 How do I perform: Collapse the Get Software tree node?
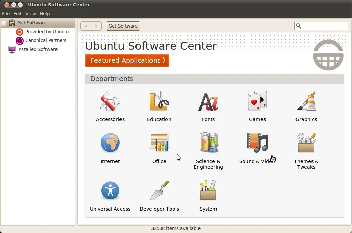click(x=4, y=23)
